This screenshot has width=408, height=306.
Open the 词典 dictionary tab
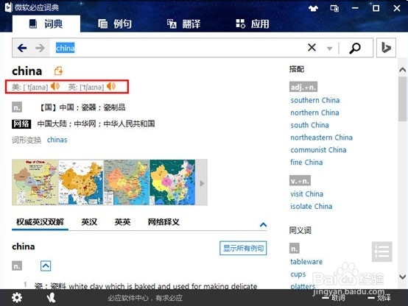point(46,24)
